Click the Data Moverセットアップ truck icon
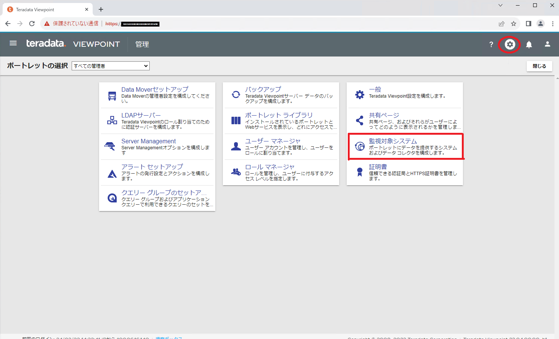The width and height of the screenshot is (559, 339). click(x=111, y=95)
